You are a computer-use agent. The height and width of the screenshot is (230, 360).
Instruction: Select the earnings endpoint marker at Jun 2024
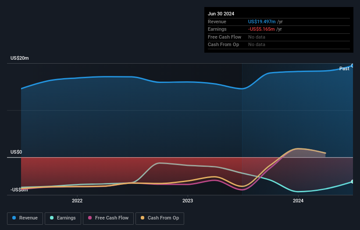tap(353, 182)
